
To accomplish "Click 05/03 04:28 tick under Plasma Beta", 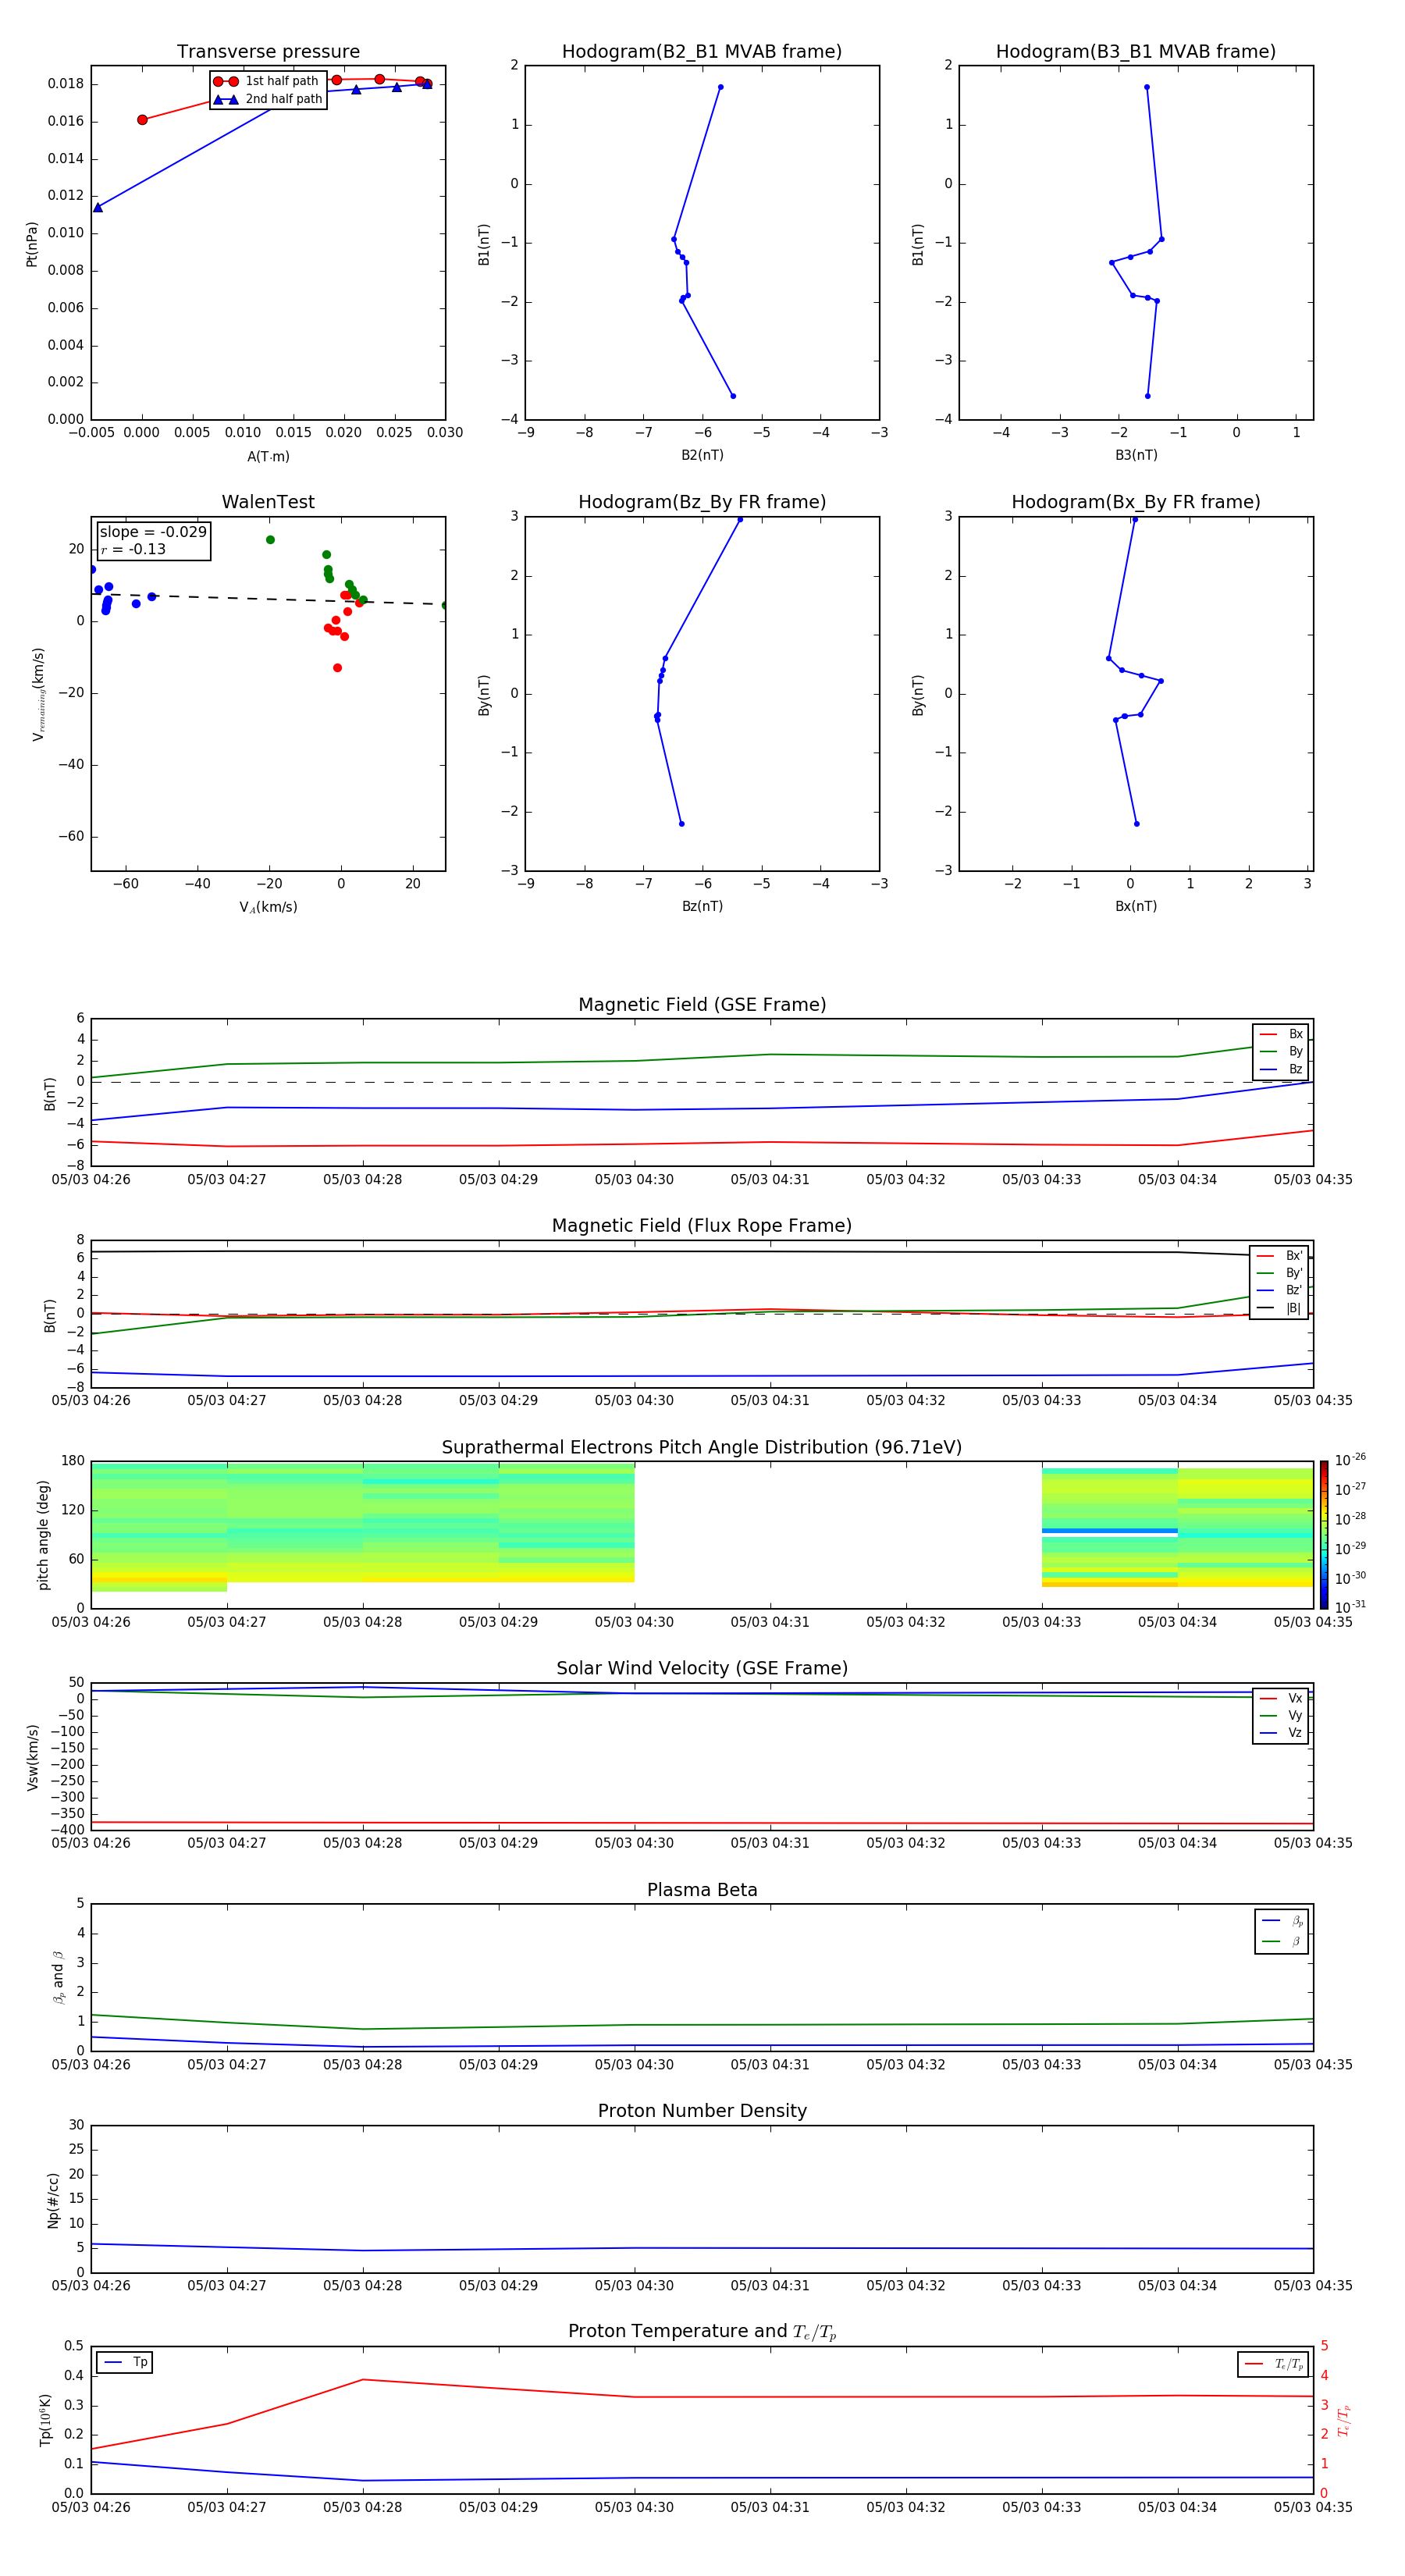I will tap(362, 2064).
